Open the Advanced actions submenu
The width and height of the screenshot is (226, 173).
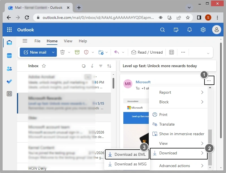[x=178, y=166]
